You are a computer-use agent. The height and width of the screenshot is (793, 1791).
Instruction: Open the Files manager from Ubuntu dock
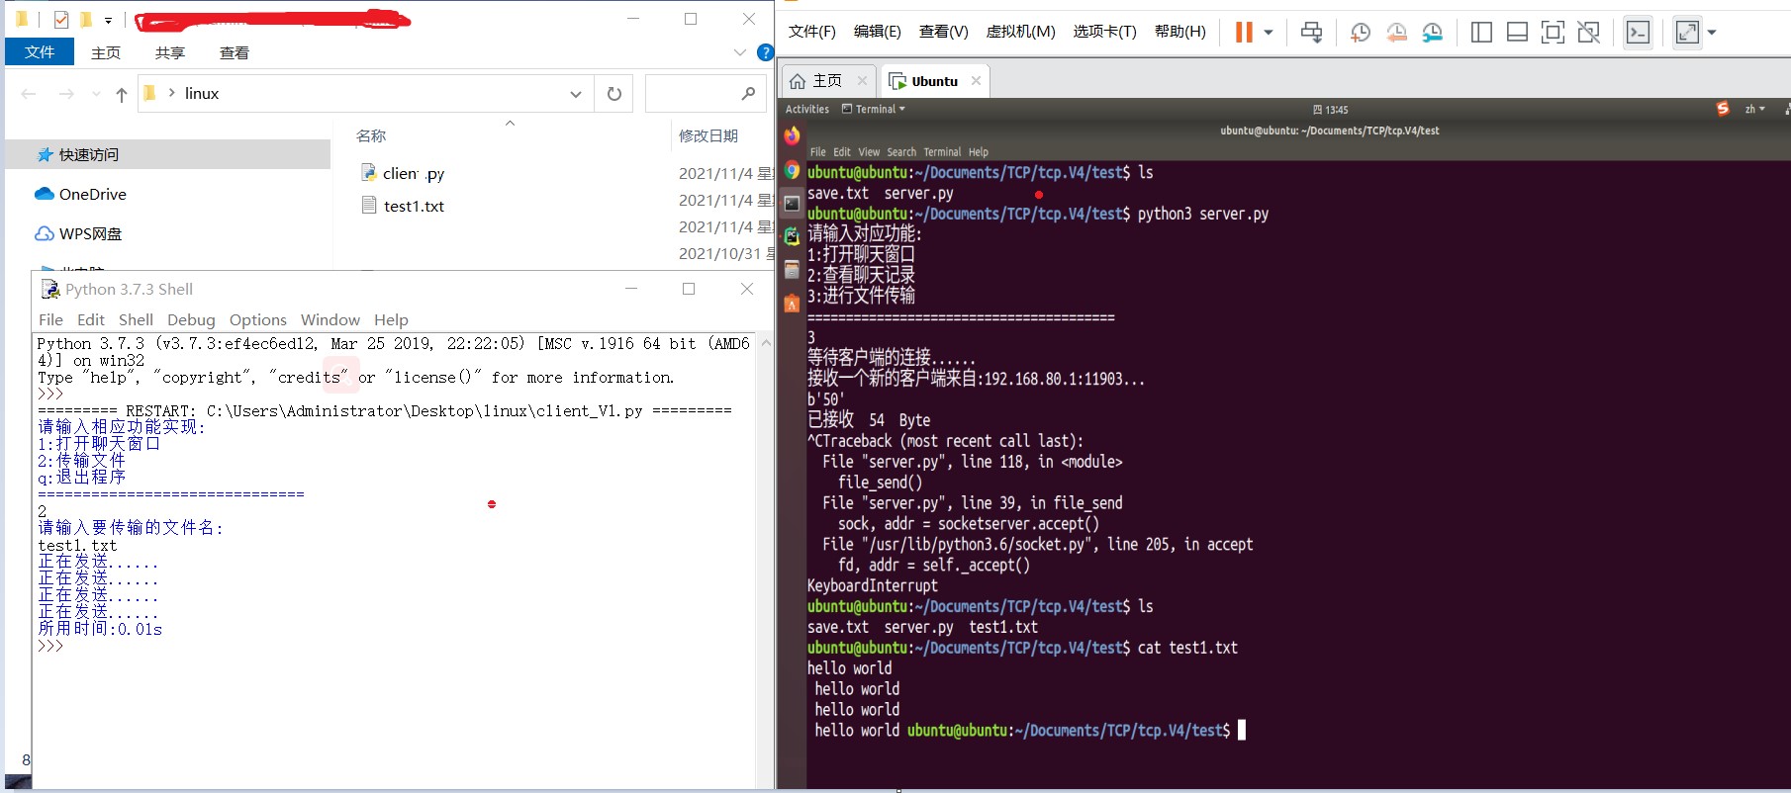click(x=792, y=269)
